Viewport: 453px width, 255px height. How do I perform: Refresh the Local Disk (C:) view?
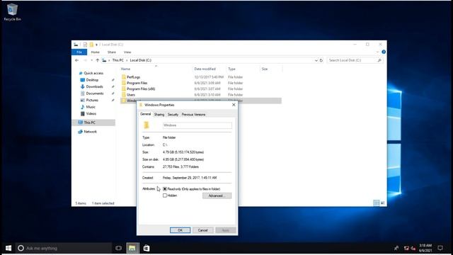(x=321, y=60)
